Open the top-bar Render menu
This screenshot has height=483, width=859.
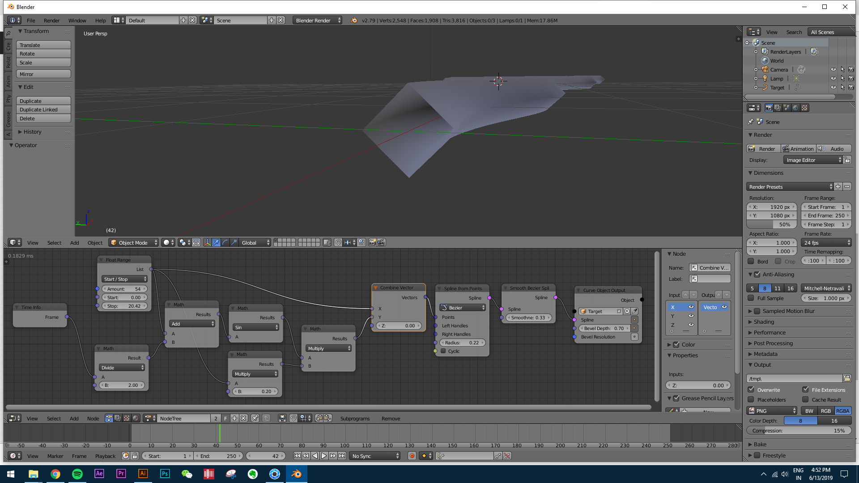pyautogui.click(x=52, y=21)
